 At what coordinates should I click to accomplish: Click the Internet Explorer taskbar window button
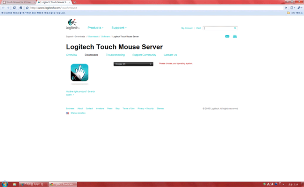pos(33,184)
